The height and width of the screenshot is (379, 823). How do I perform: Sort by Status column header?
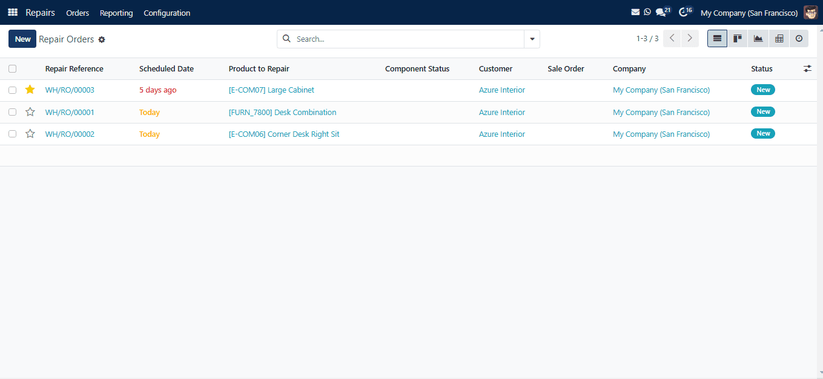pos(762,69)
